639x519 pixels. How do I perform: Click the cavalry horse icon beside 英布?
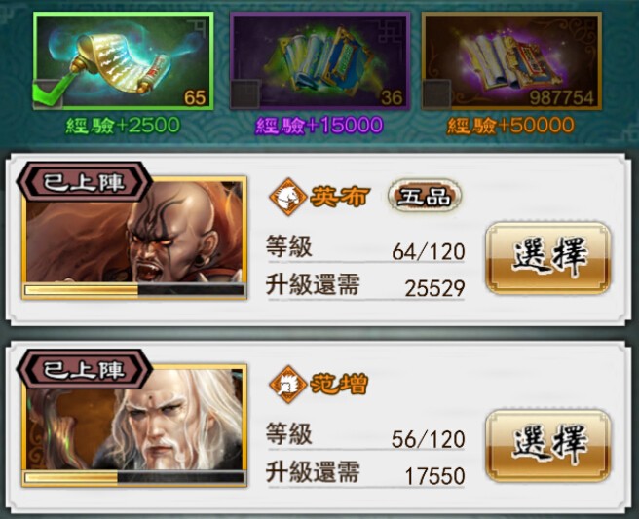coord(287,197)
